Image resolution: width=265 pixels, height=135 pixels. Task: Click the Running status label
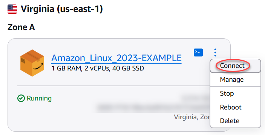click(39, 98)
